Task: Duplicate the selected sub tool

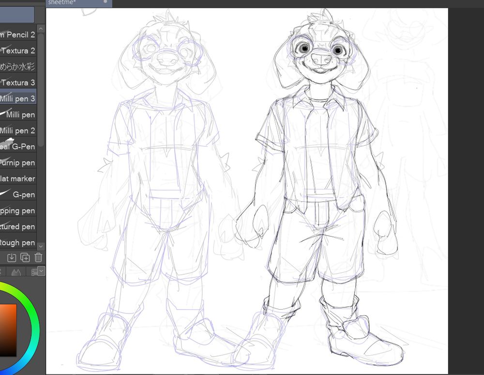Action: (25, 258)
